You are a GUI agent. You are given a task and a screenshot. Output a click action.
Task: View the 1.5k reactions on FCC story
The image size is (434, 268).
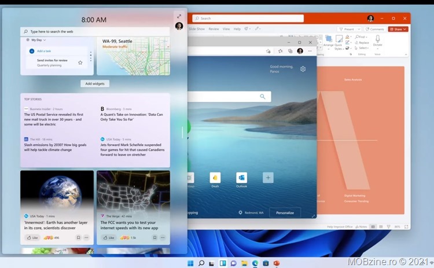click(128, 237)
